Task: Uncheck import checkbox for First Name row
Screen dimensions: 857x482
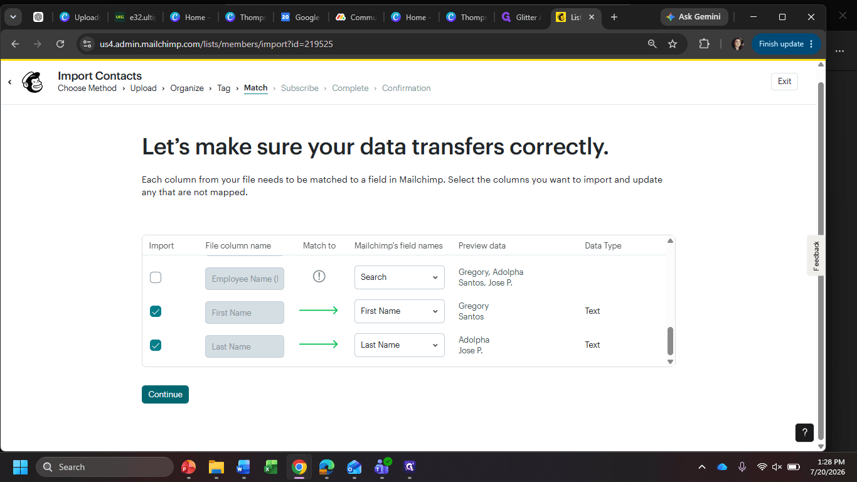Action: [156, 311]
